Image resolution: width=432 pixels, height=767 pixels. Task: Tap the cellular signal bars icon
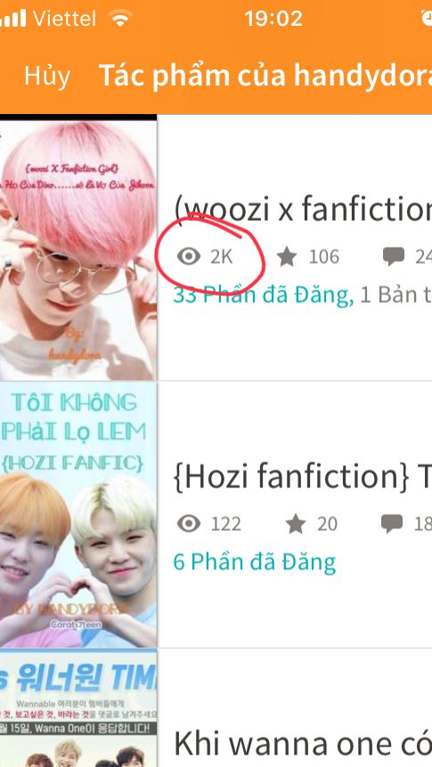point(13,19)
